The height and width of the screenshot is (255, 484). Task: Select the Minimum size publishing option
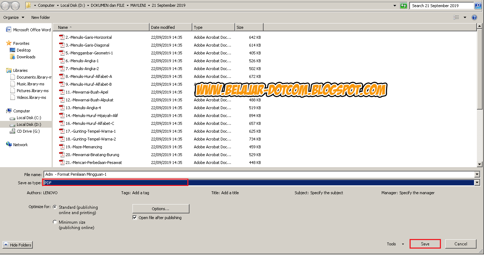[x=54, y=222]
